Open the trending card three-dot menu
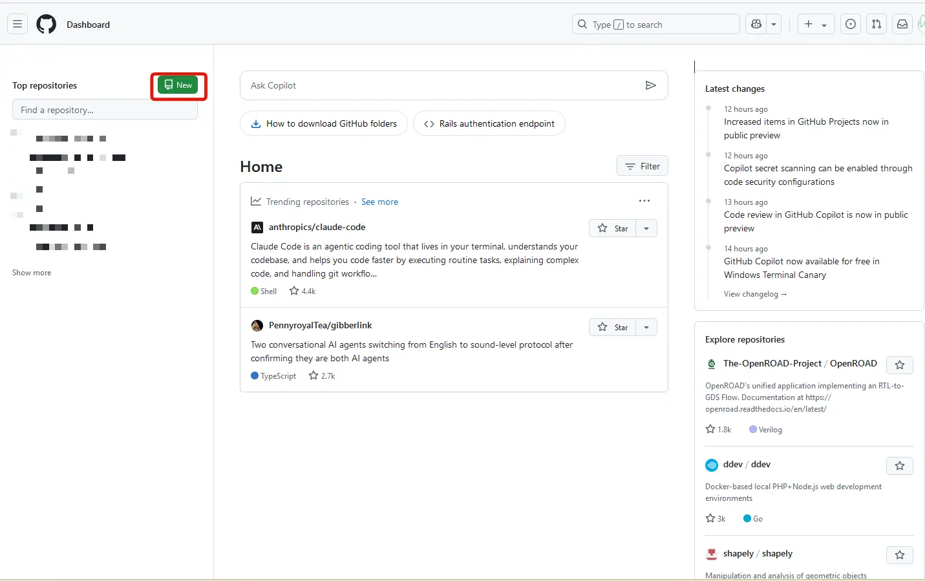Screen dimensions: 925x581 click(x=644, y=201)
